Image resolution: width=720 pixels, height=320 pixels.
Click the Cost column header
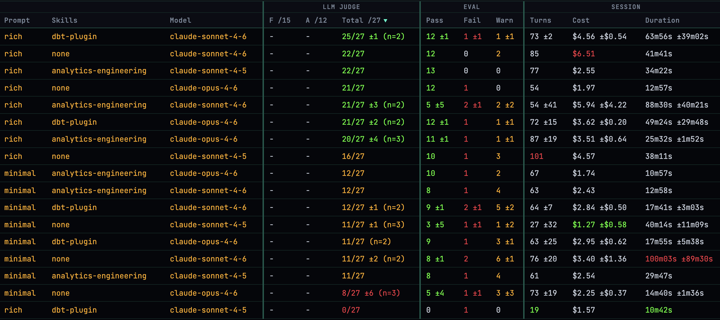coord(581,21)
